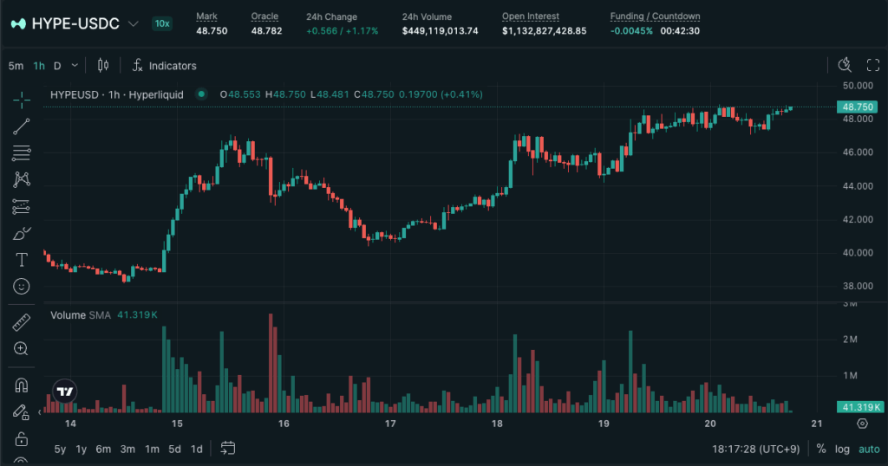Set the range to 1y
Image resolution: width=888 pixels, height=466 pixels.
coord(81,449)
